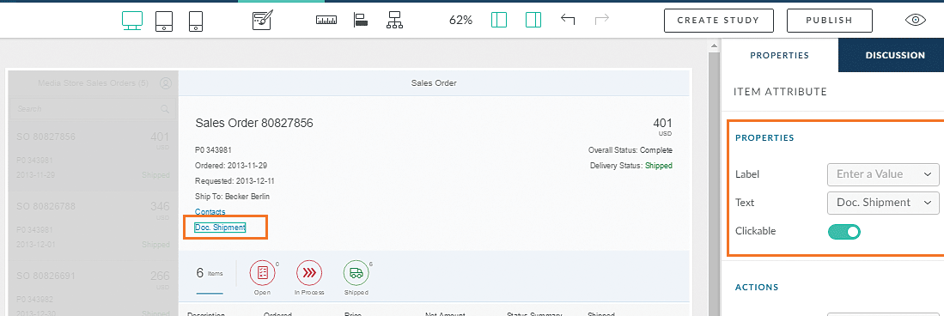Toggle the left panel visibility icon
Screen dimensions: 944x316
(498, 20)
